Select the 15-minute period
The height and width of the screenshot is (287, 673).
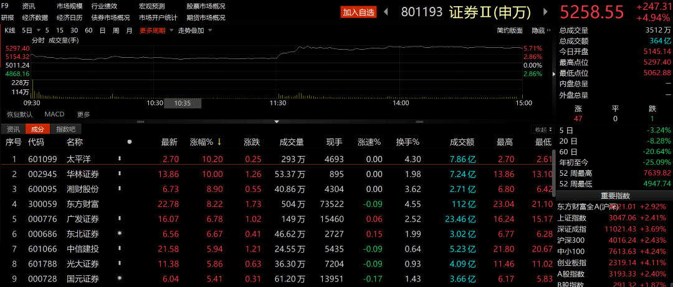coord(60,30)
